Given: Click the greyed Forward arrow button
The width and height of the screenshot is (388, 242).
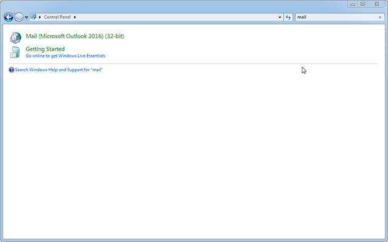Looking at the screenshot, I should tap(19, 17).
